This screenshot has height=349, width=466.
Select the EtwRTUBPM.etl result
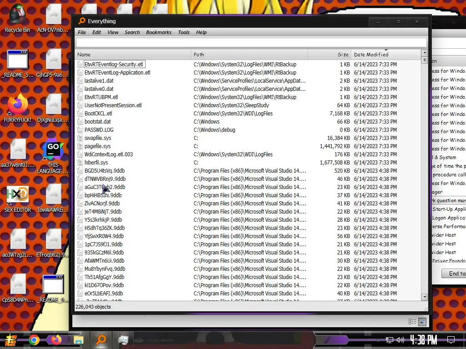coord(248,97)
